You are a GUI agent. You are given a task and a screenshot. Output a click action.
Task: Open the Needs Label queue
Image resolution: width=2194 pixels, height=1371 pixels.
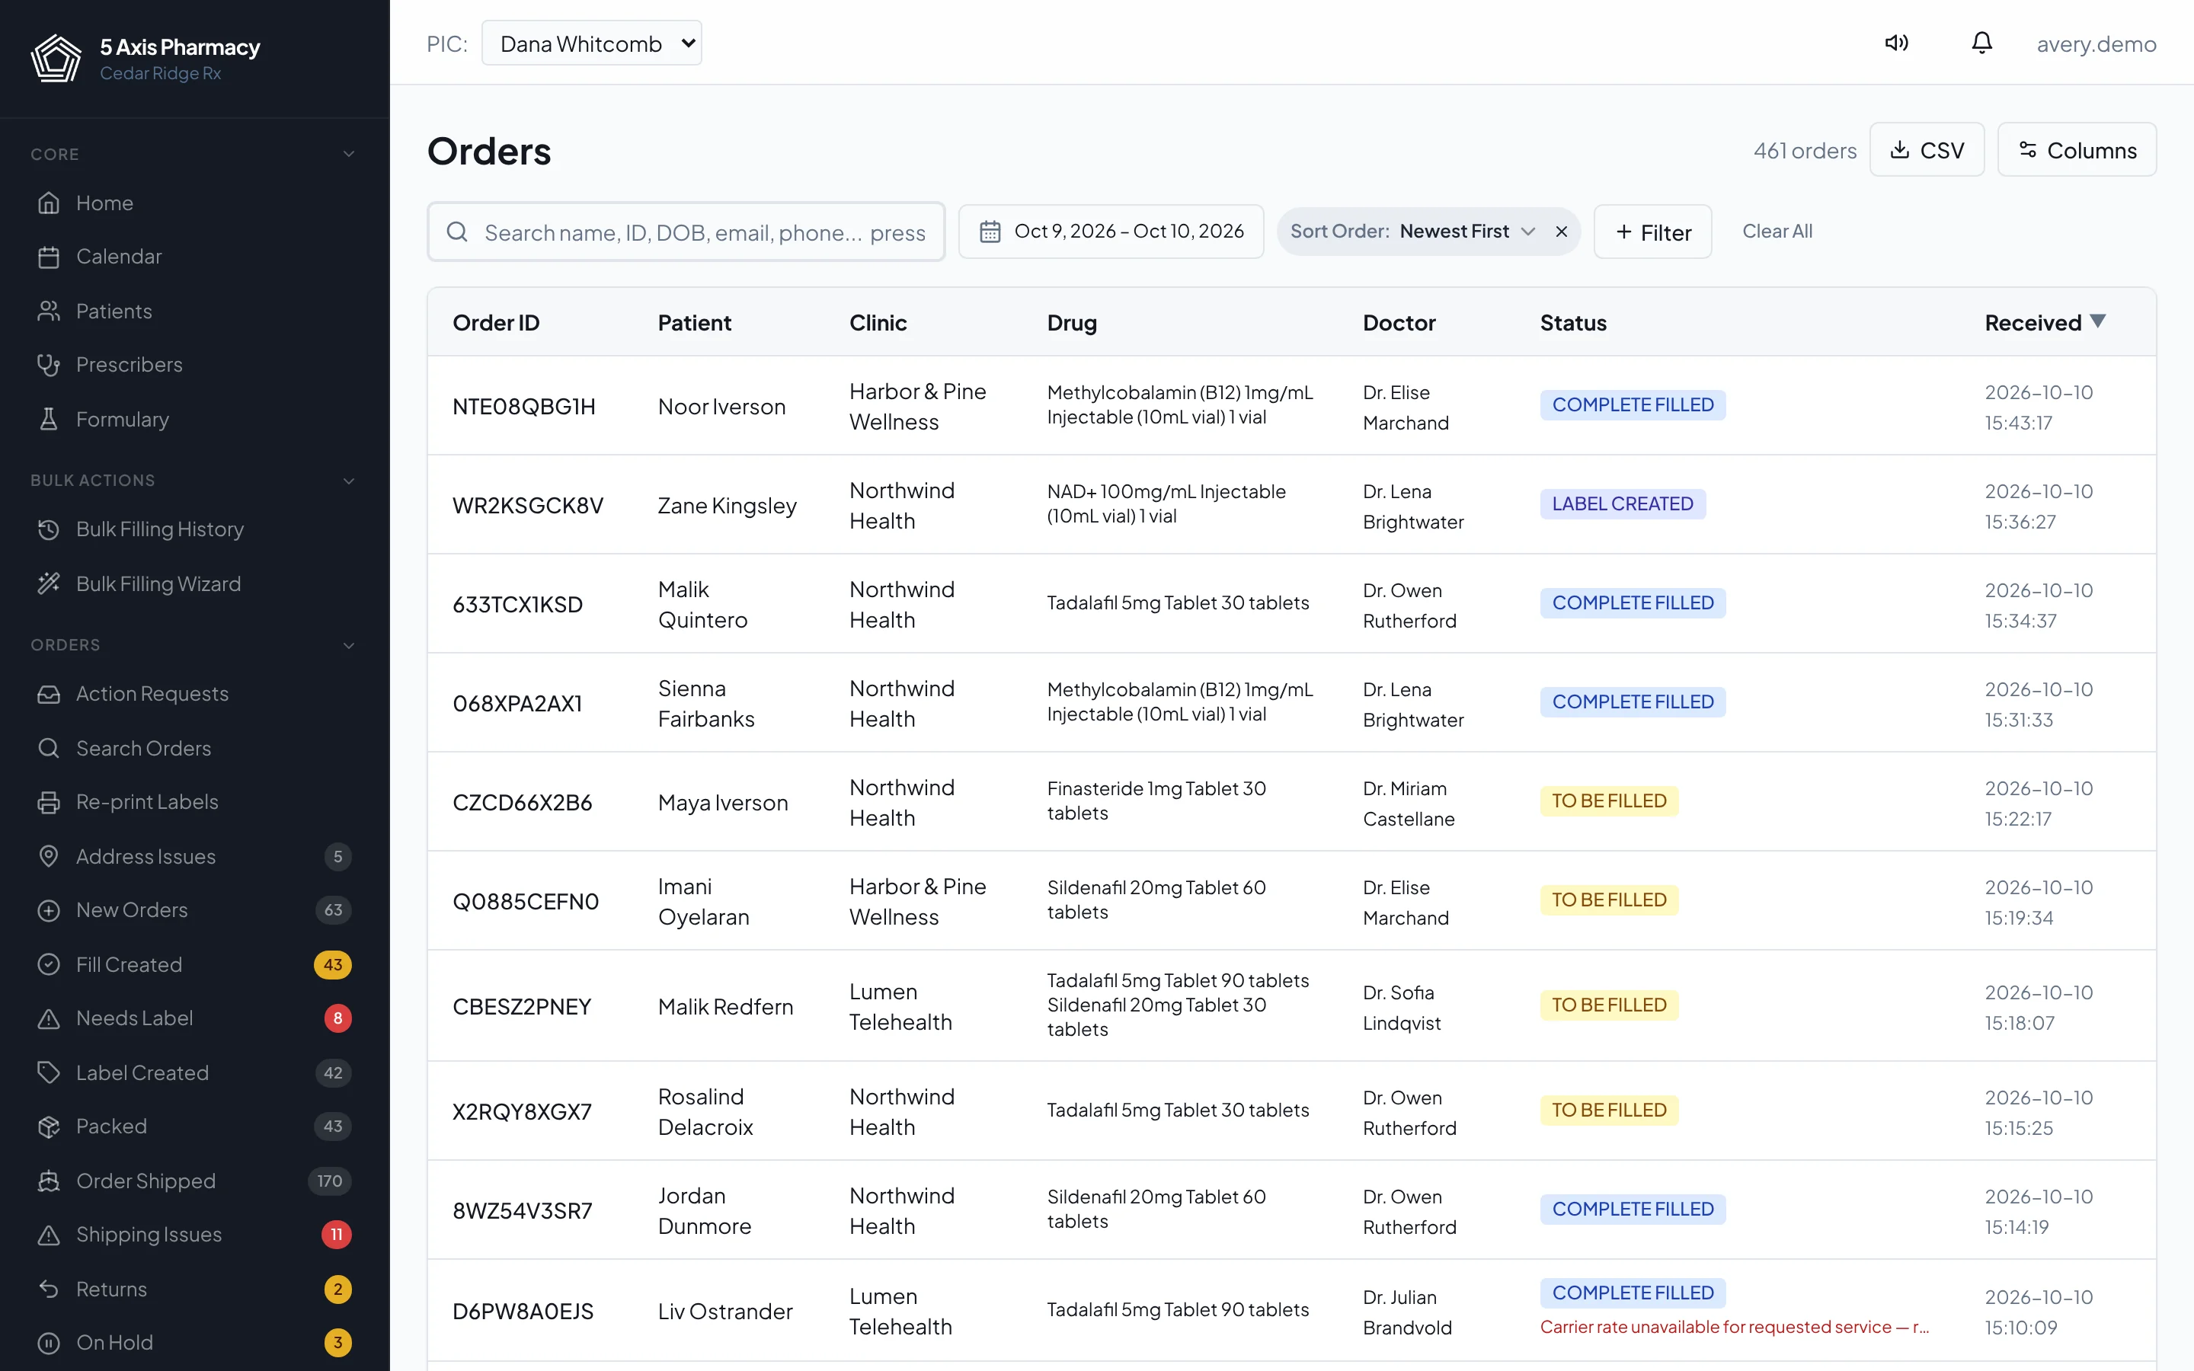pos(195,1018)
